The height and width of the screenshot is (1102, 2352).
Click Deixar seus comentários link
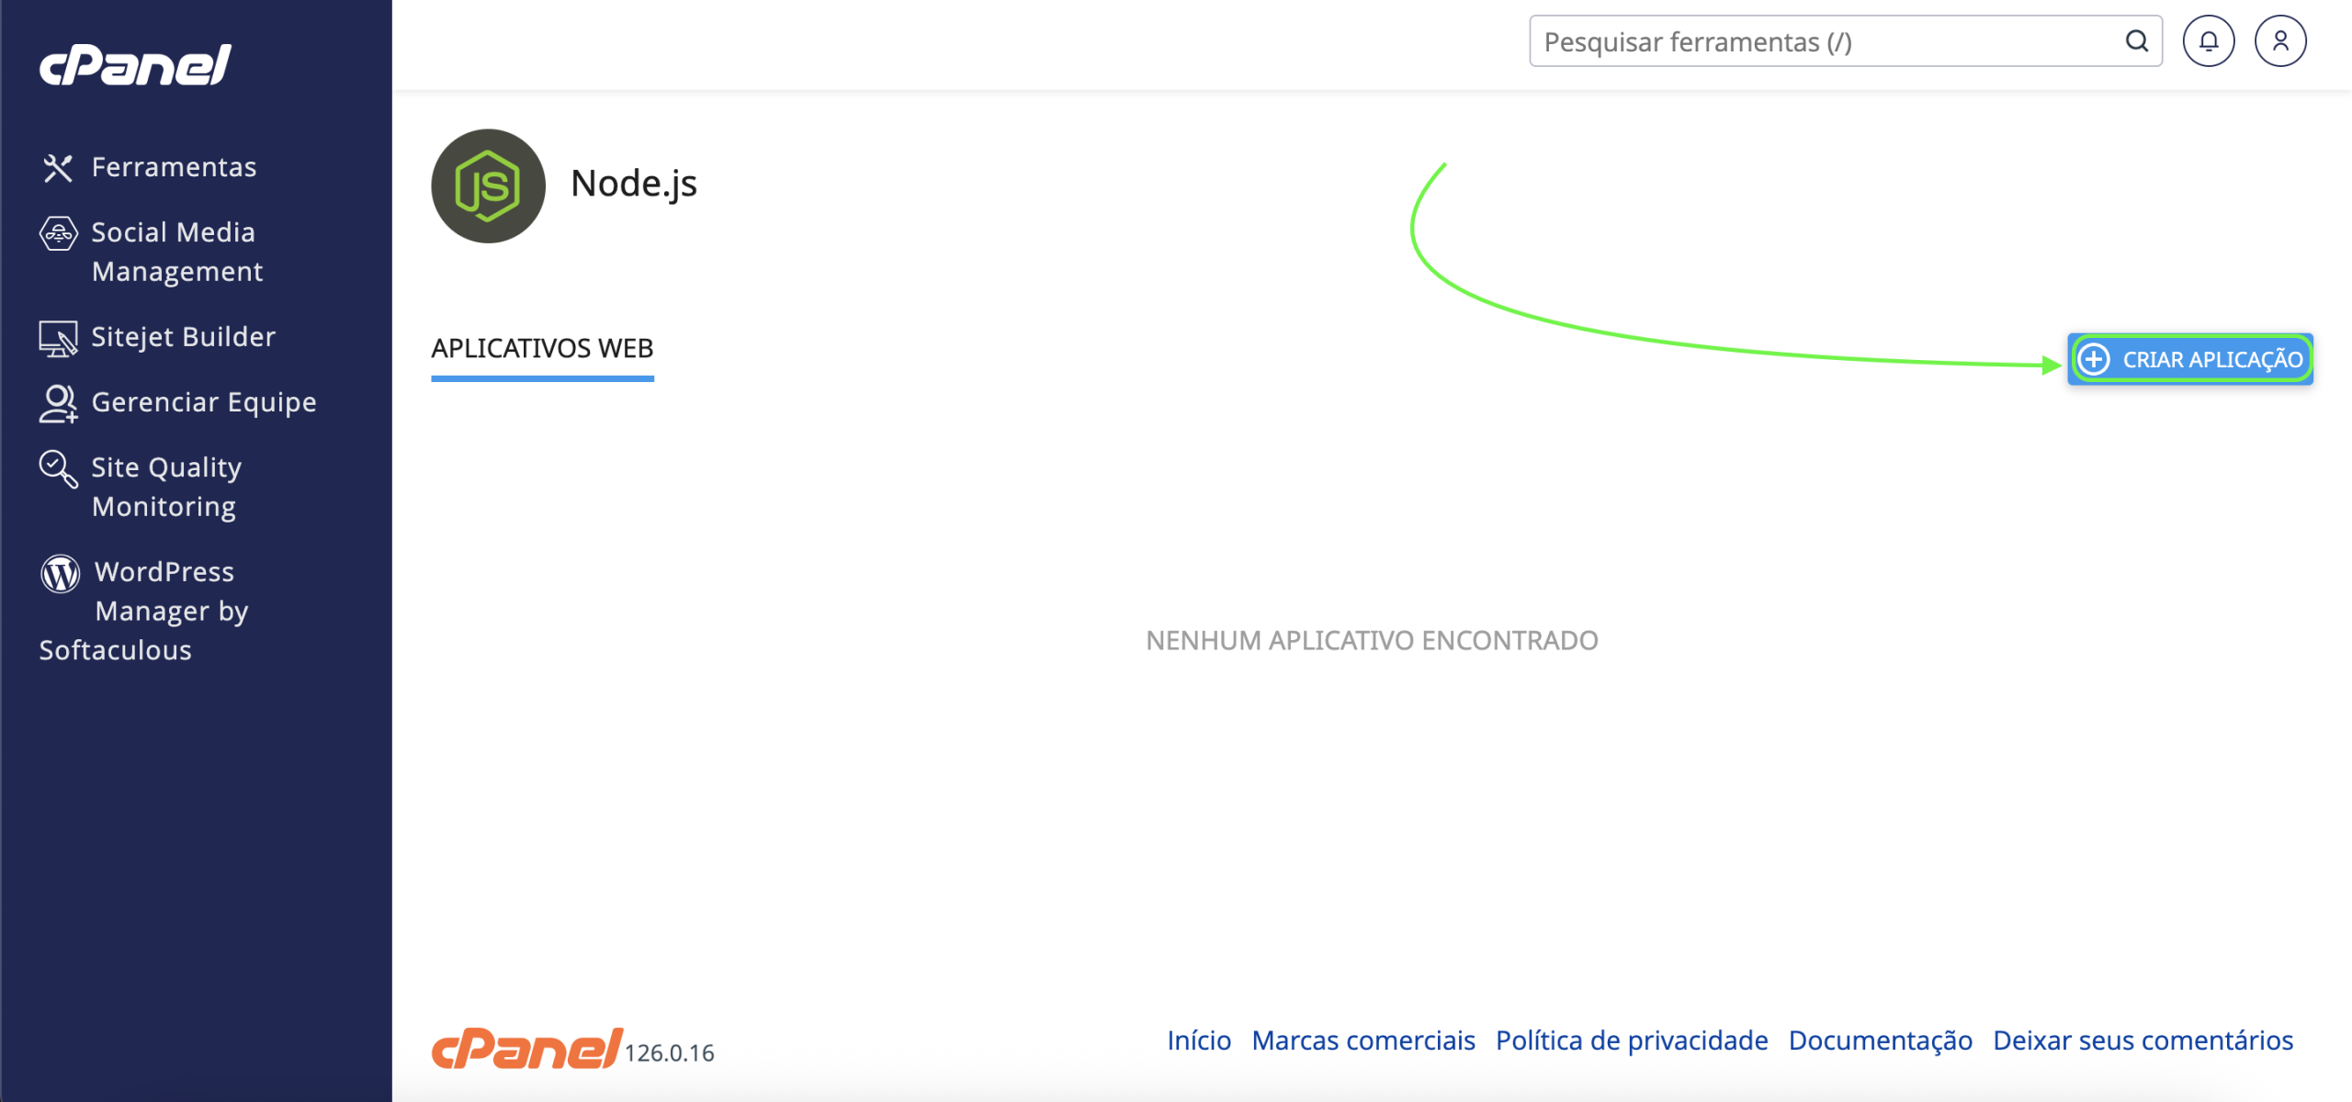2143,1040
